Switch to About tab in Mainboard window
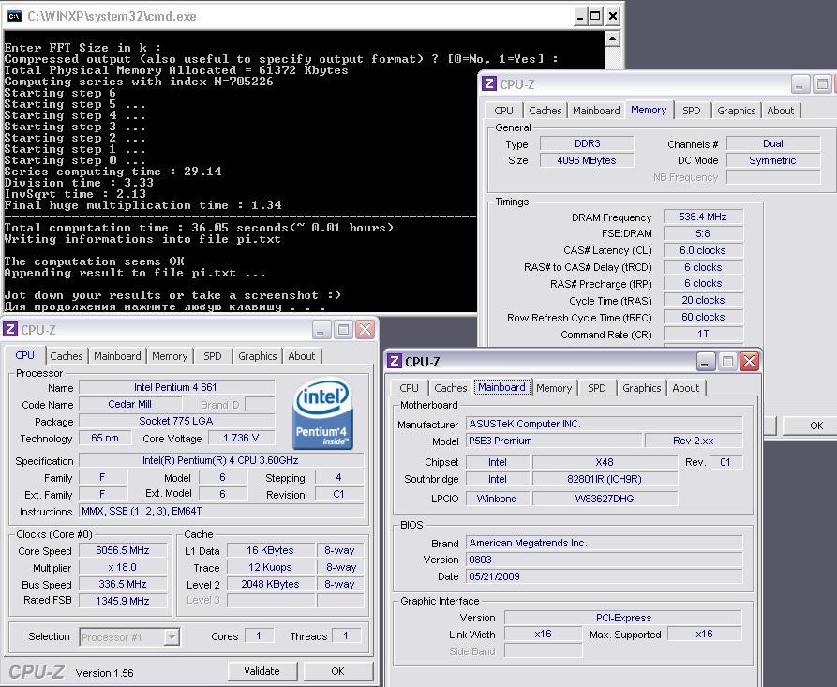 click(686, 388)
